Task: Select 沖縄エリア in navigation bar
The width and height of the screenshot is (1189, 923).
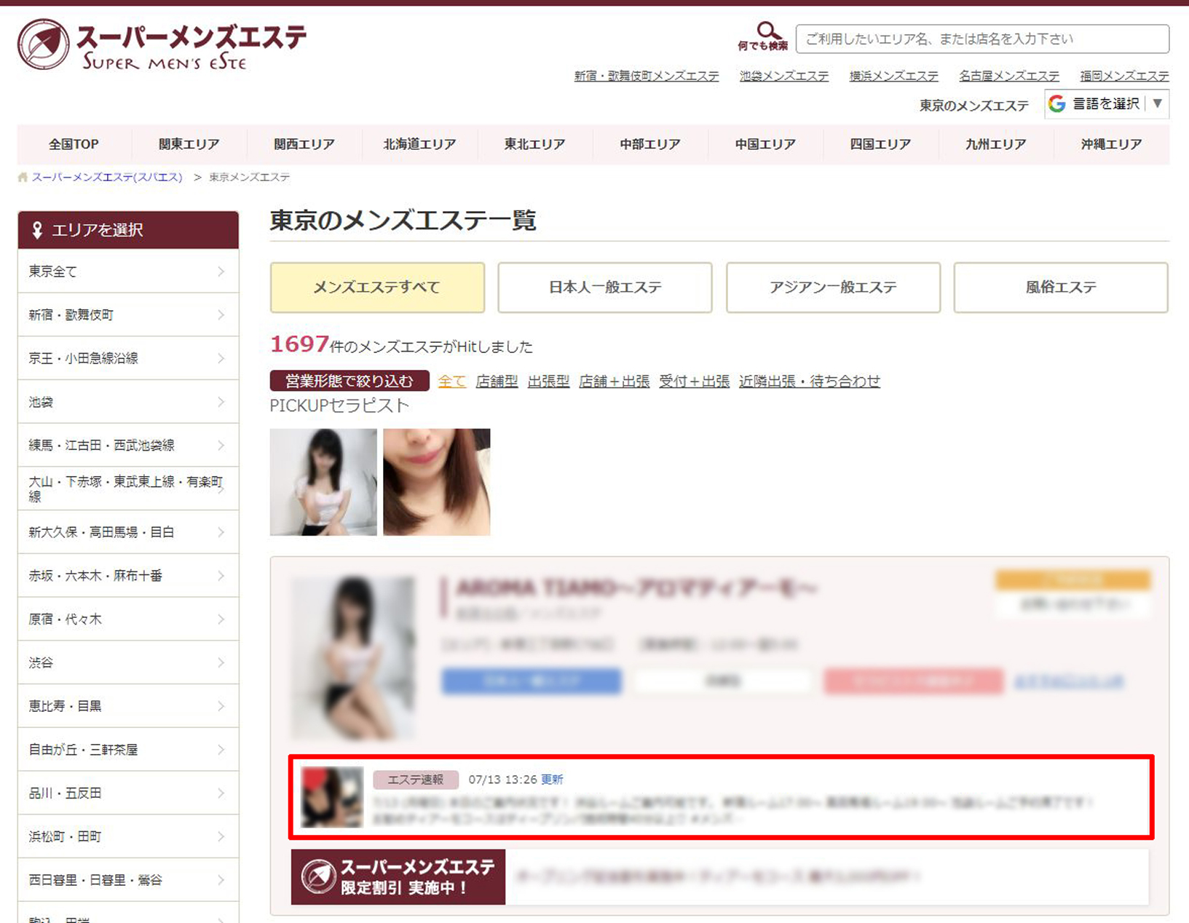Action: pyautogui.click(x=1111, y=144)
